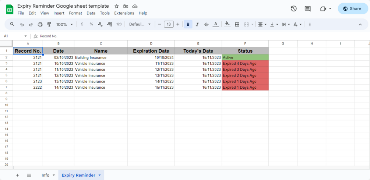Open the borders tool

[237, 24]
